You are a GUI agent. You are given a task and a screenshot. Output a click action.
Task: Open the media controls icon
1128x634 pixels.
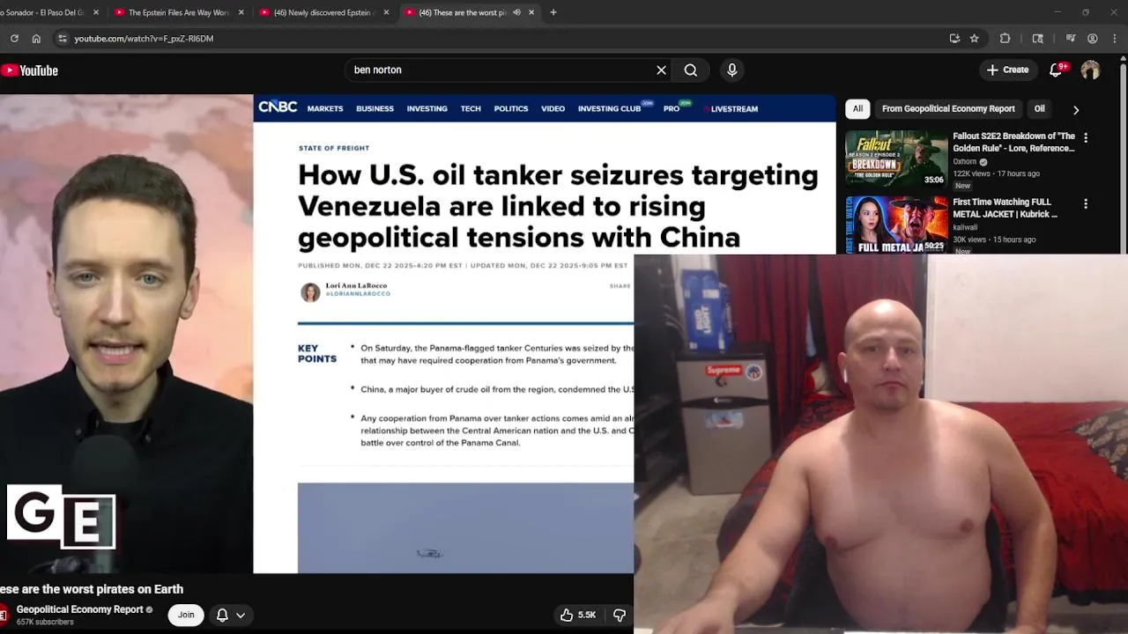tap(1071, 39)
